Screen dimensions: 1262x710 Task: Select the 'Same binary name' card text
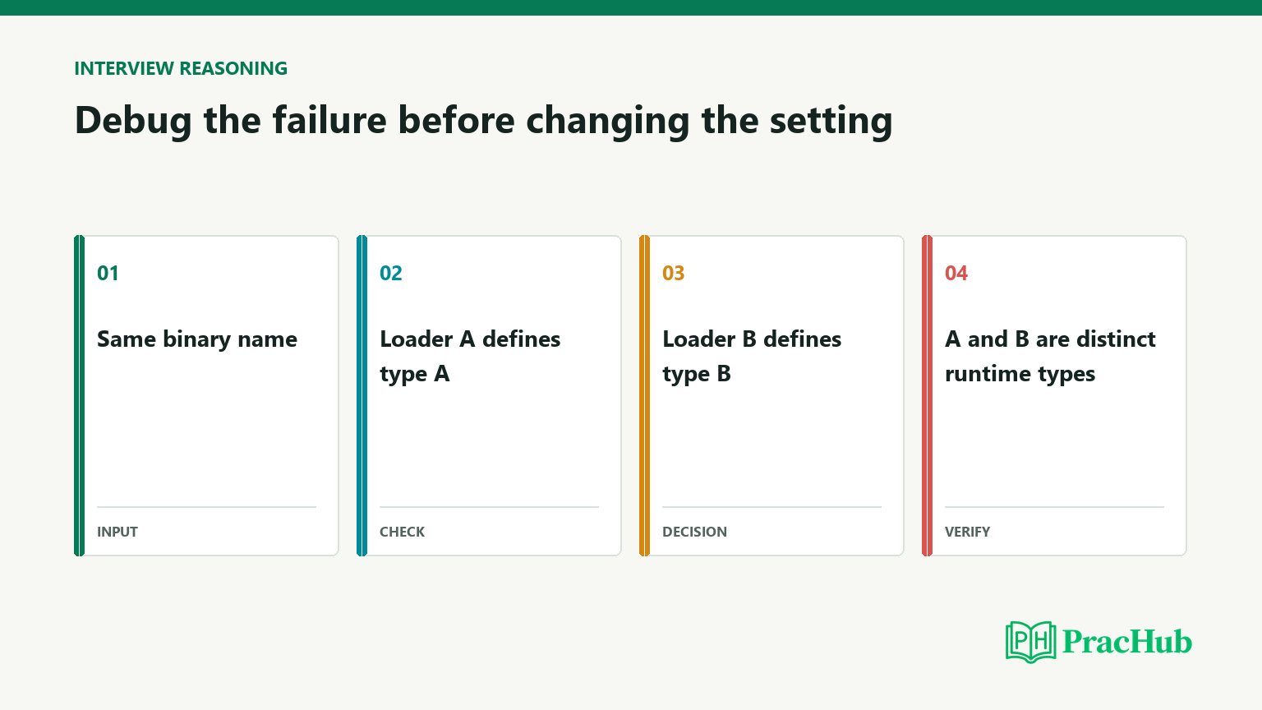coord(197,339)
